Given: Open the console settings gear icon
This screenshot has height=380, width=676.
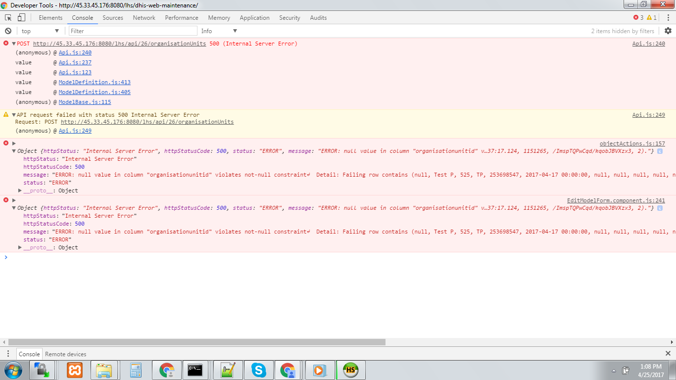Looking at the screenshot, I should pos(668,31).
